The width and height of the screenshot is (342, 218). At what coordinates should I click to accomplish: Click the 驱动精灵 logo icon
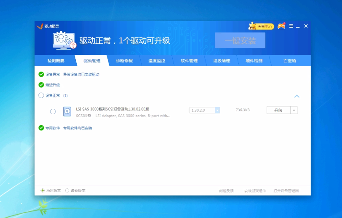point(40,26)
